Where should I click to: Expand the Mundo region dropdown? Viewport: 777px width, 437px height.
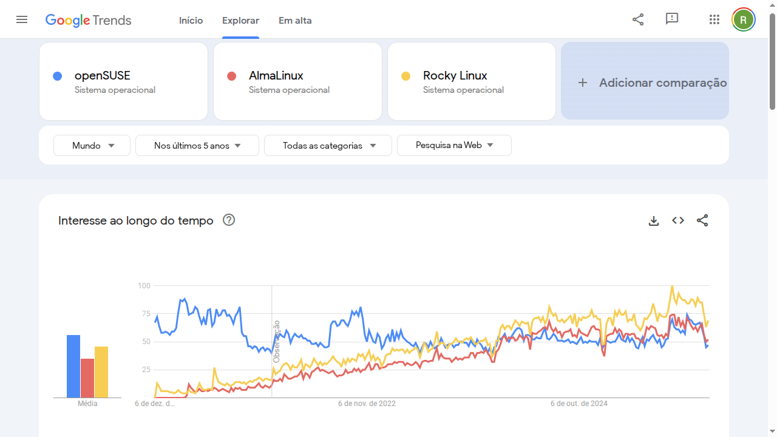92,146
